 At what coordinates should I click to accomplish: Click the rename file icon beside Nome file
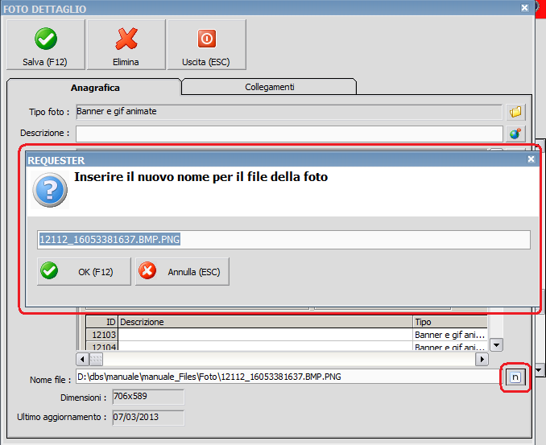coord(515,377)
